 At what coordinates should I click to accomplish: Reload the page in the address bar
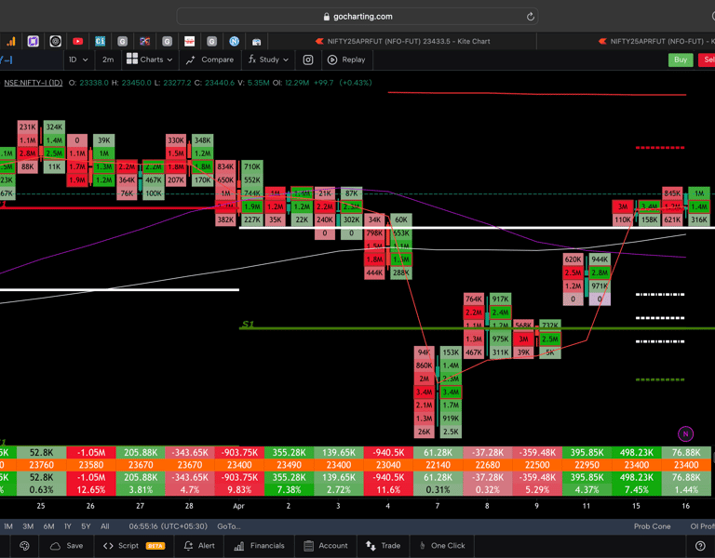coord(530,17)
